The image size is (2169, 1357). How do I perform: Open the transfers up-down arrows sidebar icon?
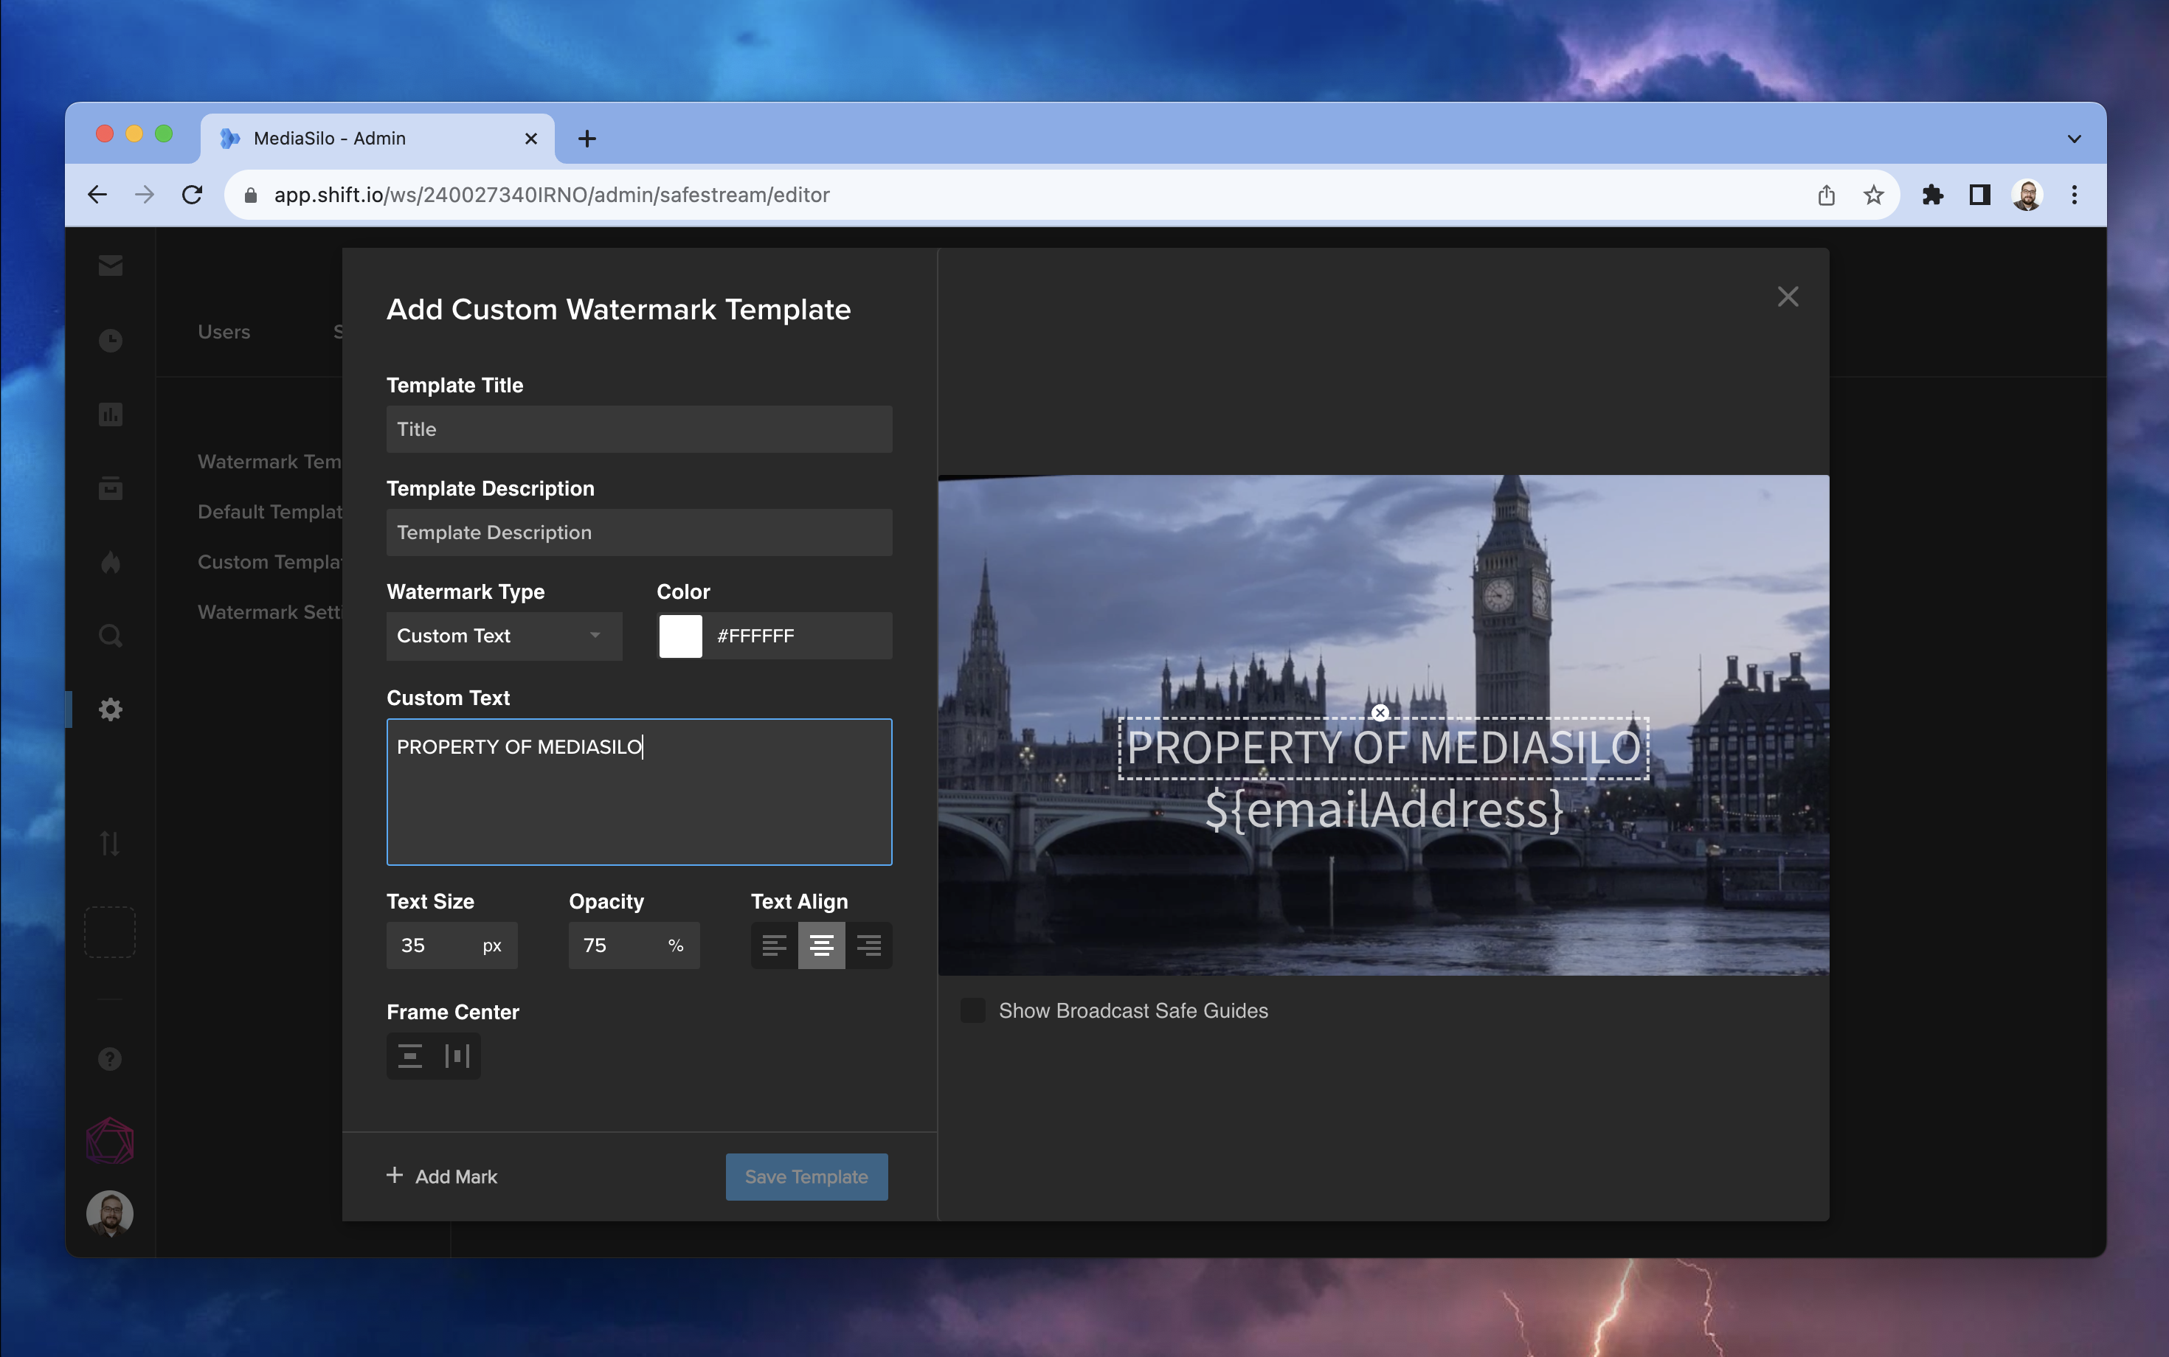click(109, 843)
